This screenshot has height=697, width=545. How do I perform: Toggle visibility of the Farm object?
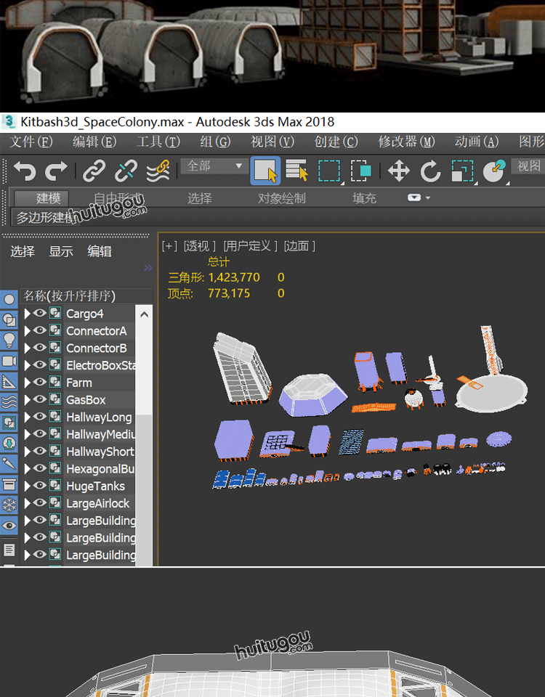[x=40, y=382]
